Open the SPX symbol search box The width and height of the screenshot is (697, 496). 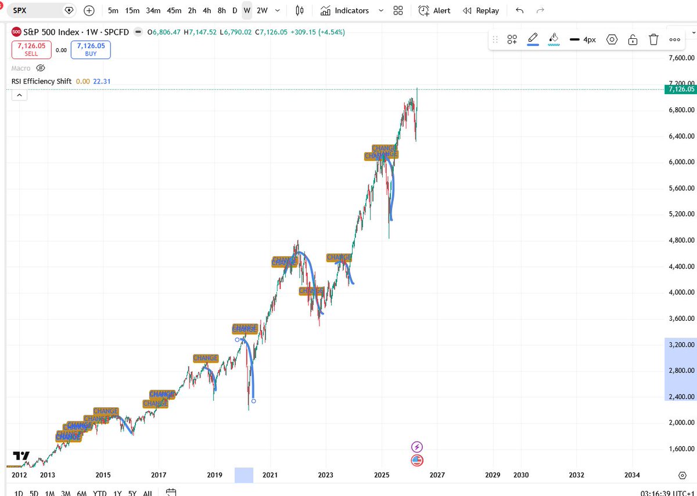pos(41,10)
